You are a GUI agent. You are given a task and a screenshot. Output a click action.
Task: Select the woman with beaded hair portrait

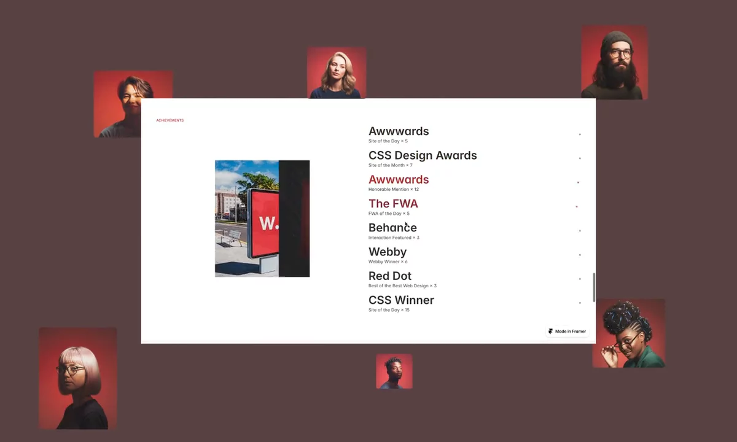point(629,333)
